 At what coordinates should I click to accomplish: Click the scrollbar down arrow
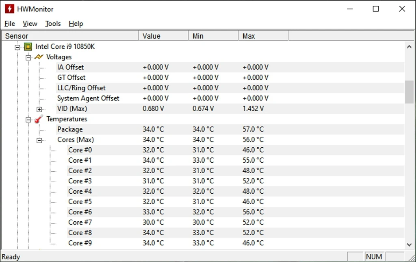[x=409, y=245]
